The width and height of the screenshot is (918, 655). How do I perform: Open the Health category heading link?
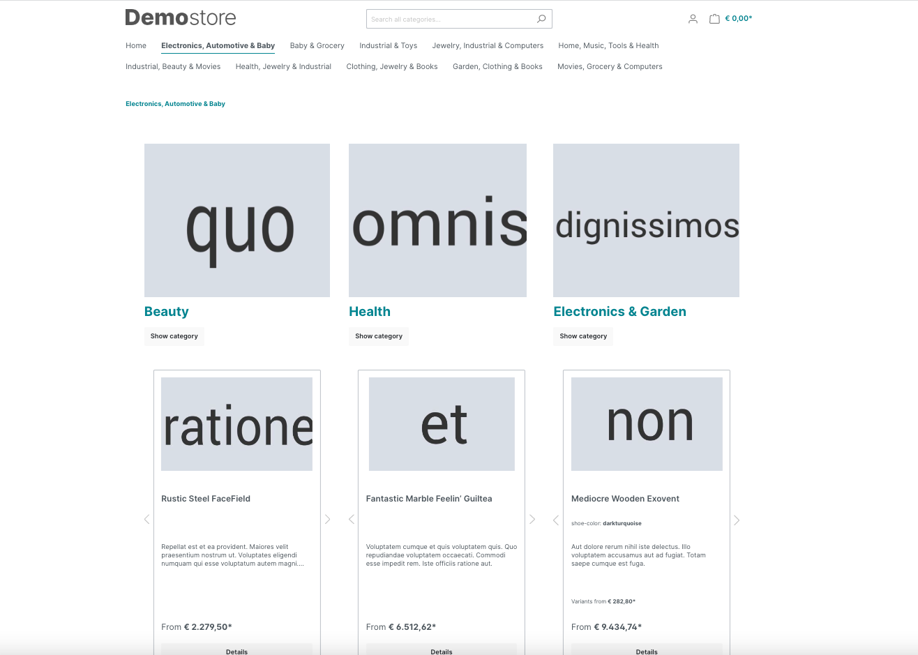(x=370, y=312)
